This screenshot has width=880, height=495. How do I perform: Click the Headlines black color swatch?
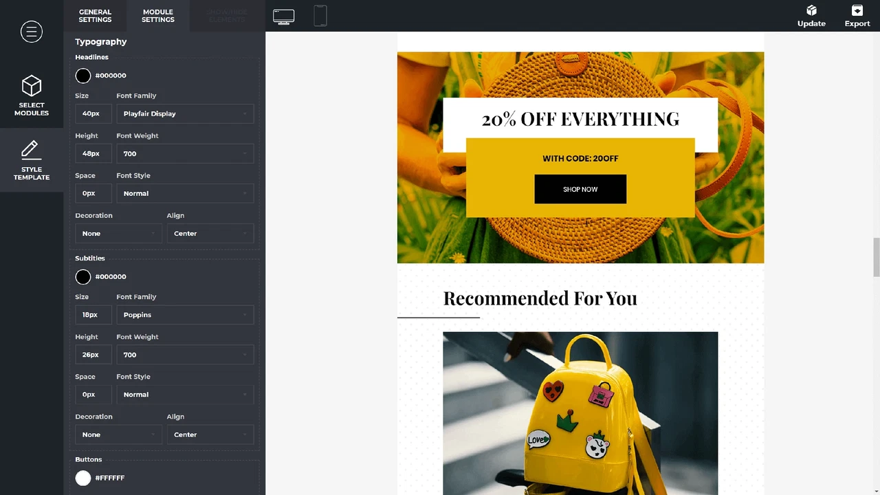(x=83, y=76)
